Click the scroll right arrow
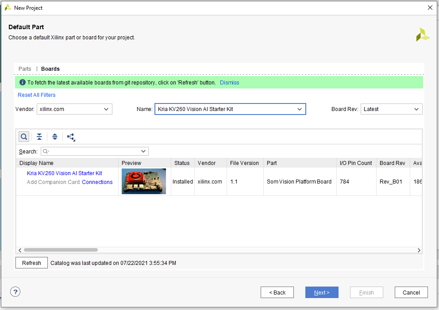The width and height of the screenshot is (439, 310). [419, 250]
